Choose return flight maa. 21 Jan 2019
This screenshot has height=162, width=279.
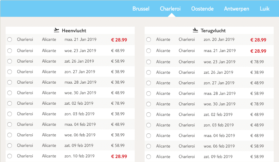(x=149, y=51)
